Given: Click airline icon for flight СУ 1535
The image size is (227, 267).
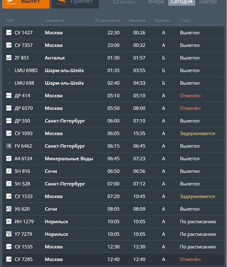Looking at the screenshot, I should point(9,247).
